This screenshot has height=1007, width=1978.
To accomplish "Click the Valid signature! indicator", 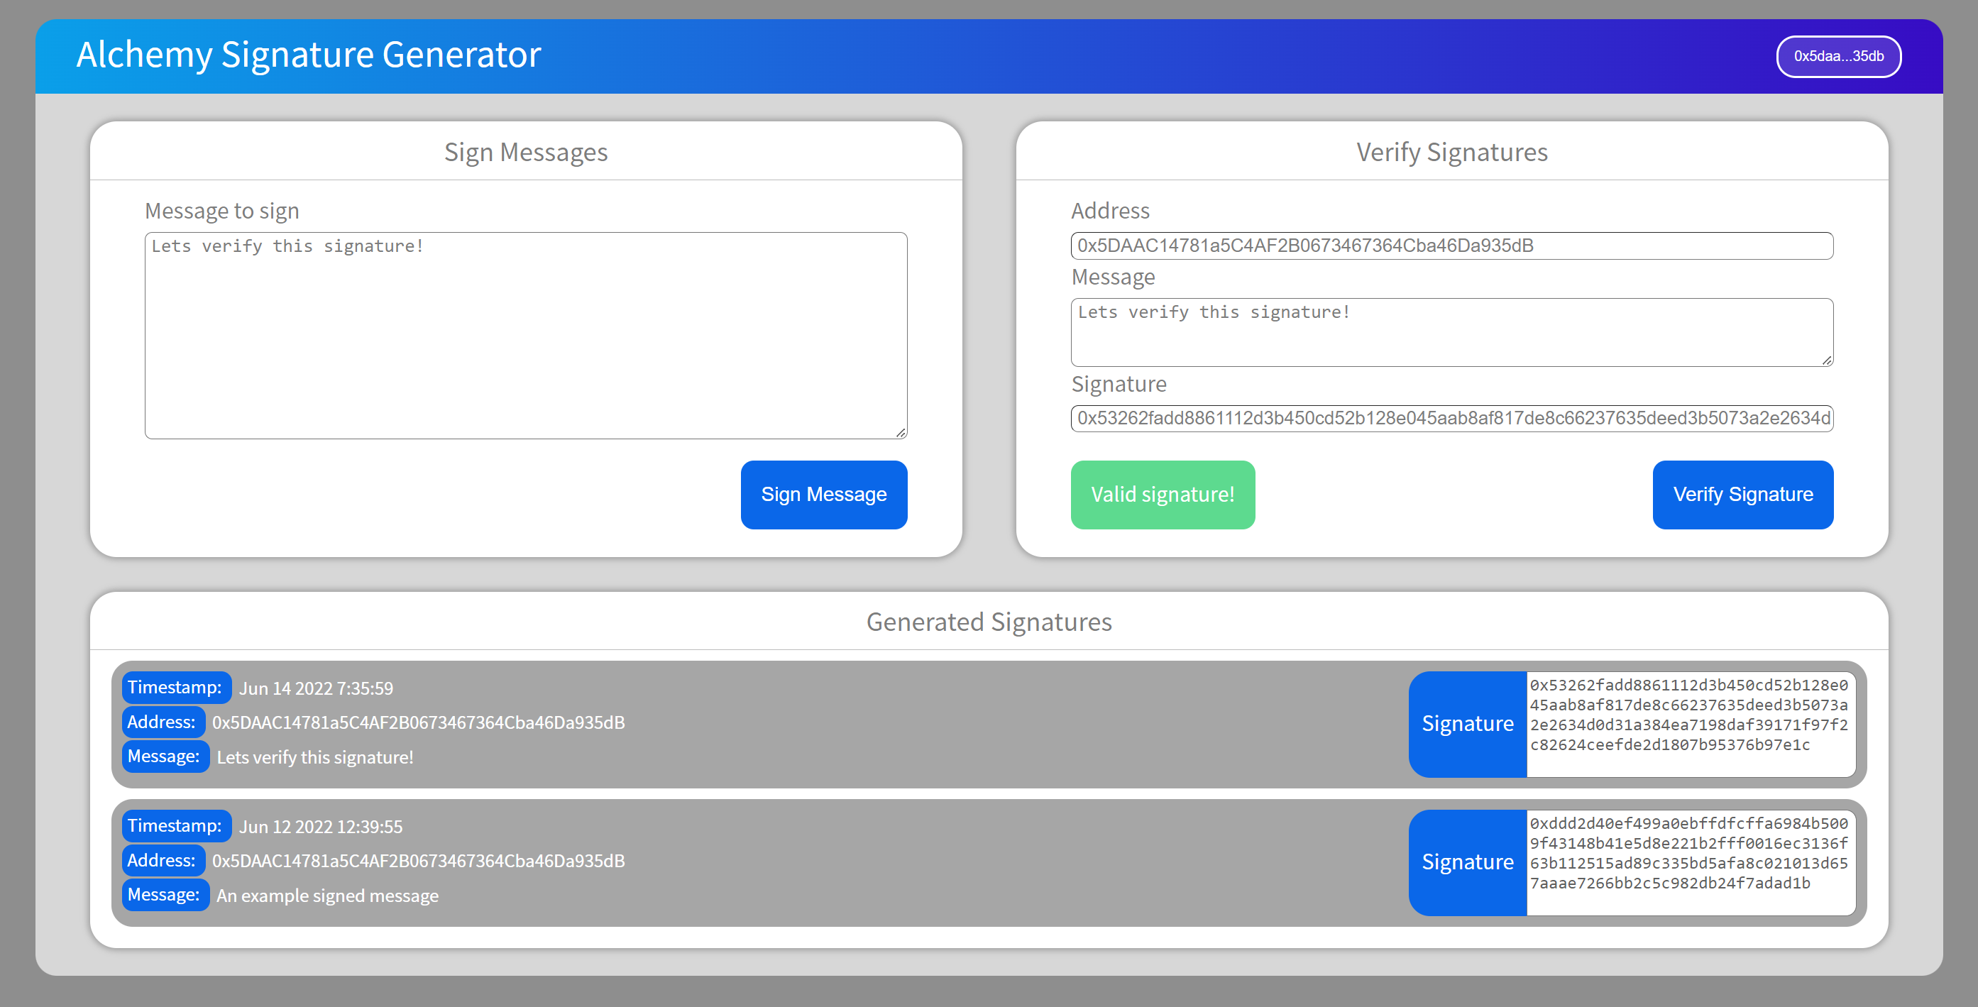I will point(1163,495).
